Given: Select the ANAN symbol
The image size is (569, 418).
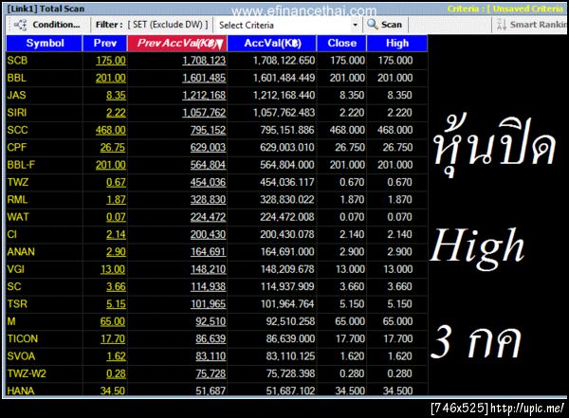Looking at the screenshot, I should 21,252.
